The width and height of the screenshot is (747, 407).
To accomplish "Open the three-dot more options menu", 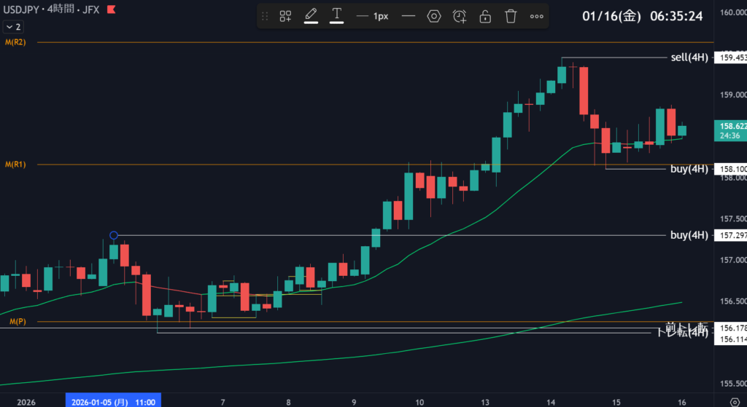I will click(x=536, y=16).
